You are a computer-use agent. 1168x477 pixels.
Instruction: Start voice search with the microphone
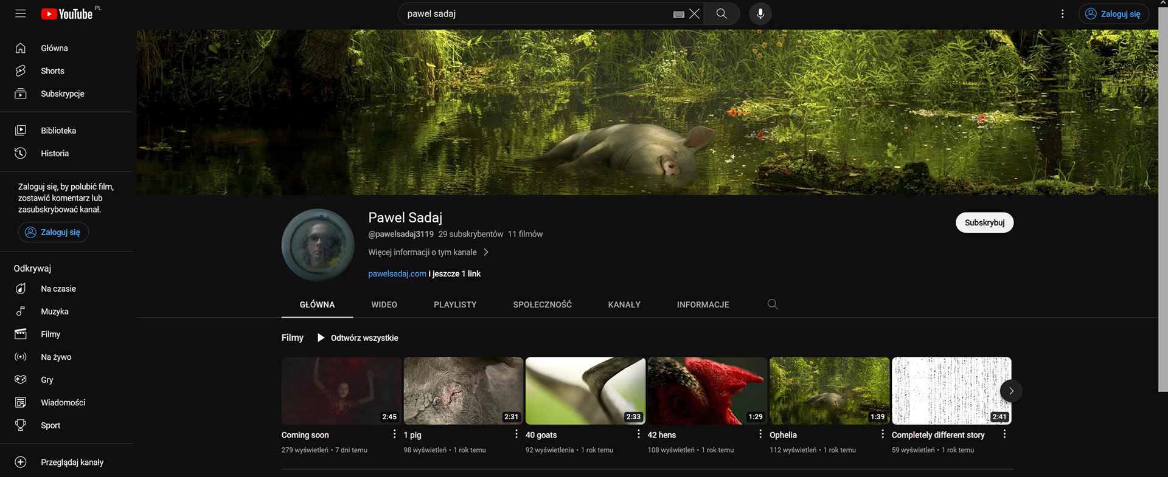point(760,13)
